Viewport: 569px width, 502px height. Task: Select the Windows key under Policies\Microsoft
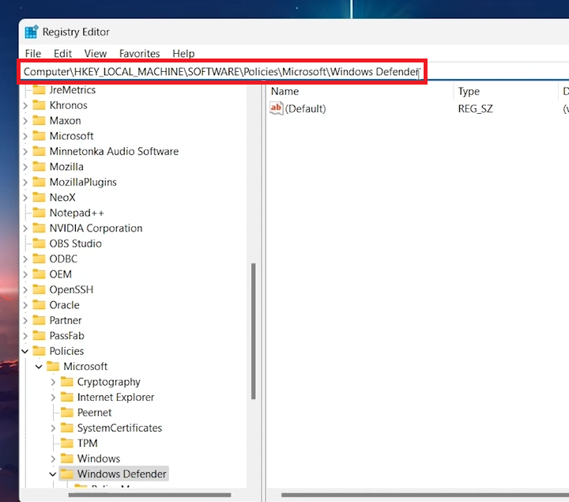click(99, 459)
